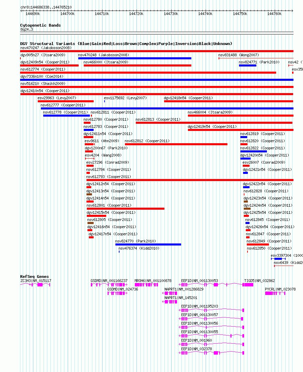Open nsv612774 (Cooper2011) variant label
303x372 pixels.
(43, 69)
